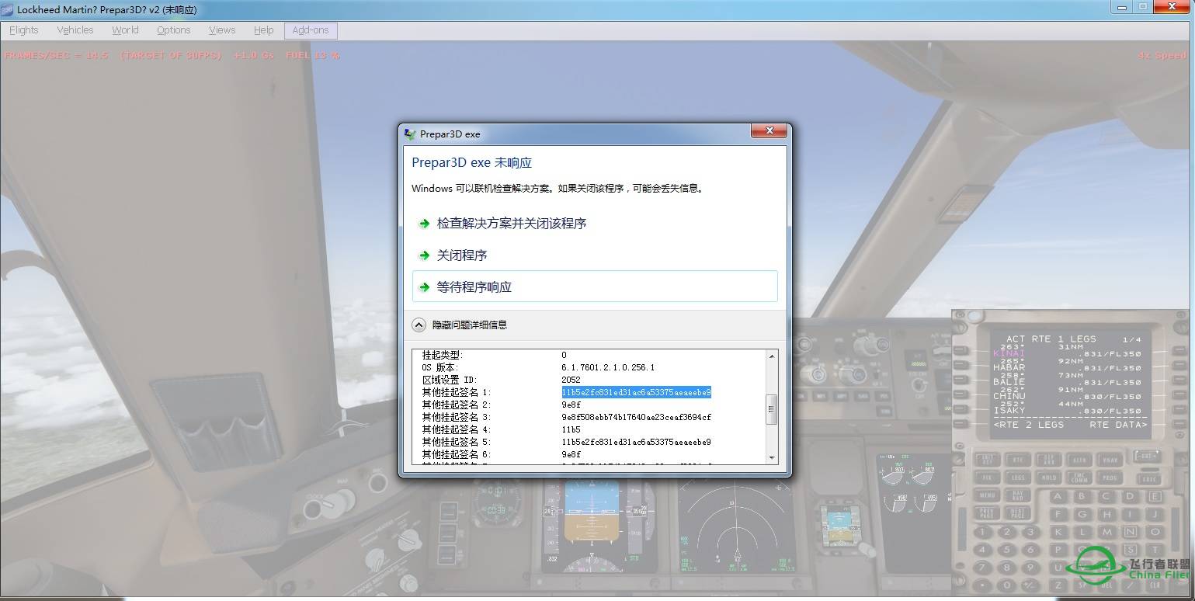Click the 其他挂起签名 5 hash value

pyautogui.click(x=636, y=442)
